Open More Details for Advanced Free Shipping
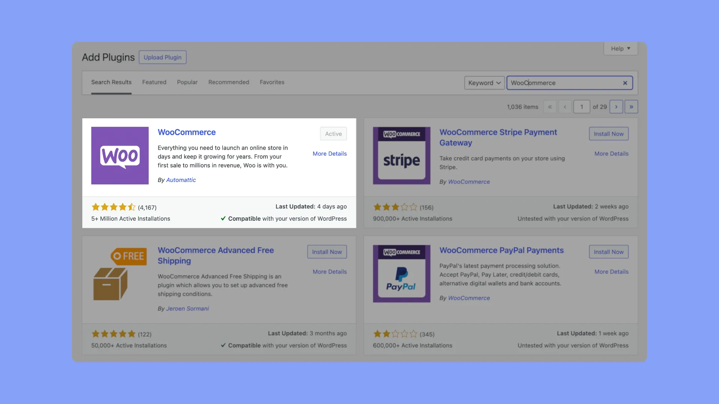Image resolution: width=719 pixels, height=404 pixels. [330, 272]
